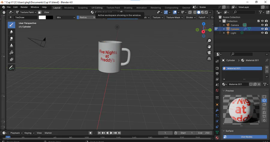Image resolution: width=270 pixels, height=142 pixels.
Task: Open the Material properties tab
Action: [x=217, y=138]
